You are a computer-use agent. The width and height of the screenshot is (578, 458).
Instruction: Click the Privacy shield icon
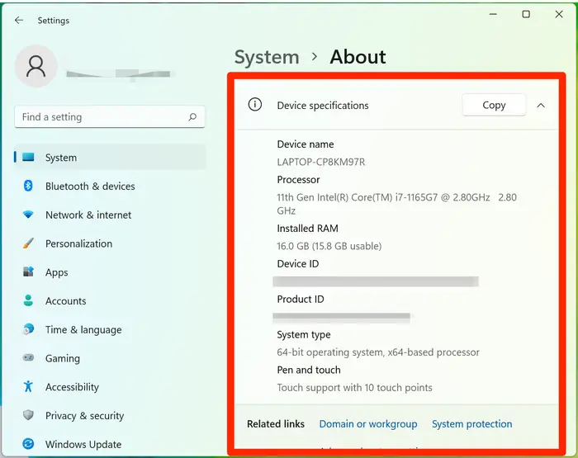(28, 415)
